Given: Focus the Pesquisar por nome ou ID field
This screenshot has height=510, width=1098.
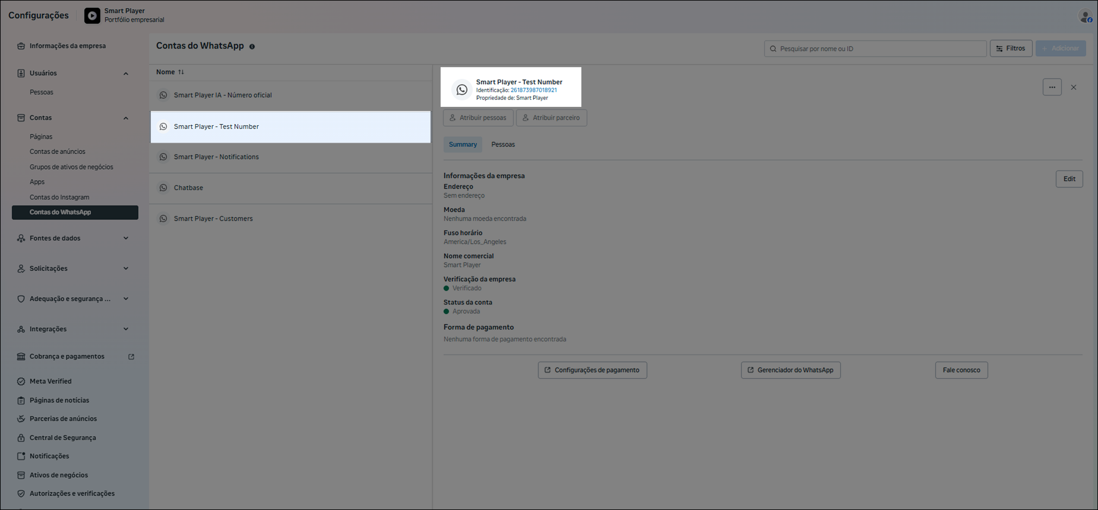Looking at the screenshot, I should 875,49.
